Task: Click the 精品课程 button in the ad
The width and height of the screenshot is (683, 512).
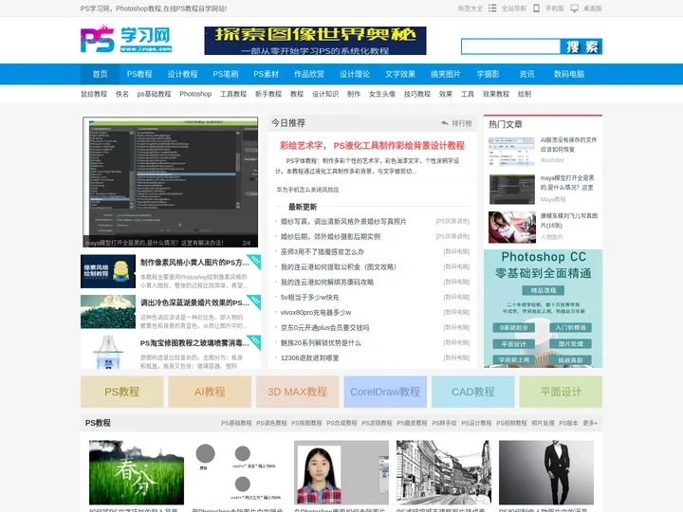Action: pyautogui.click(x=544, y=290)
